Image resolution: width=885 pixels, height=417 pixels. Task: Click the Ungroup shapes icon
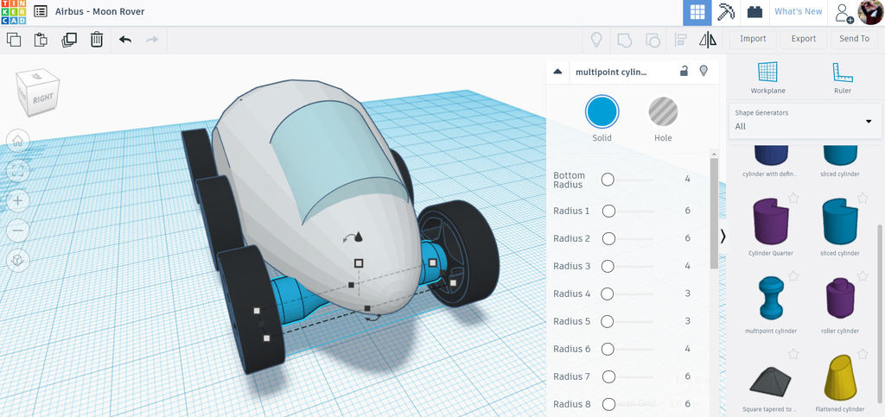(x=652, y=40)
